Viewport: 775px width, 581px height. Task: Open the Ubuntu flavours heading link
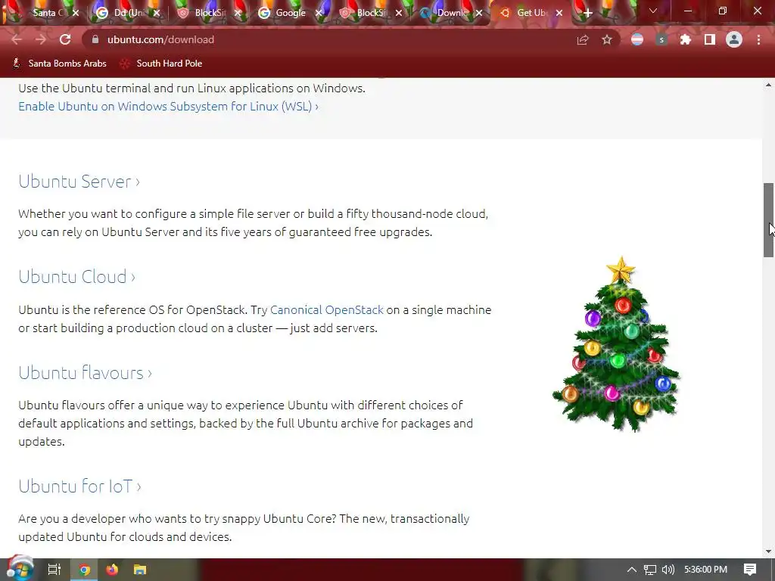coord(85,372)
